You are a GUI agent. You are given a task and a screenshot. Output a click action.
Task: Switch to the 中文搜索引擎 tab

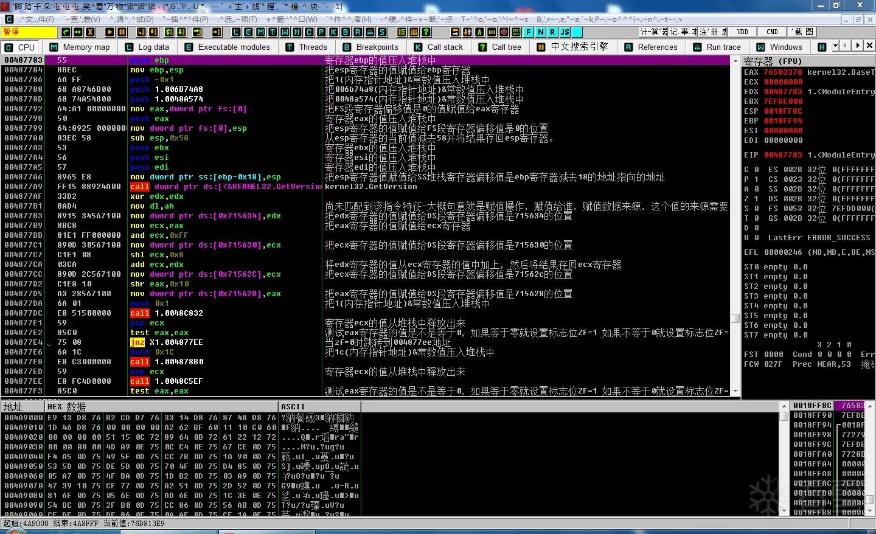(573, 47)
